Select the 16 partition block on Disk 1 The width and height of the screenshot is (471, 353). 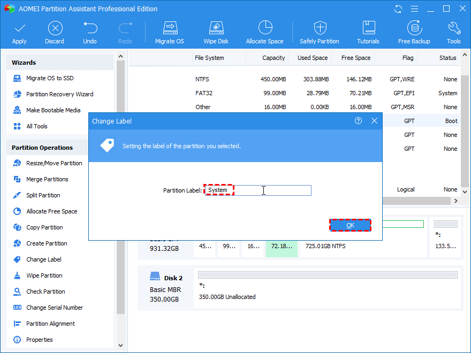tap(253, 248)
